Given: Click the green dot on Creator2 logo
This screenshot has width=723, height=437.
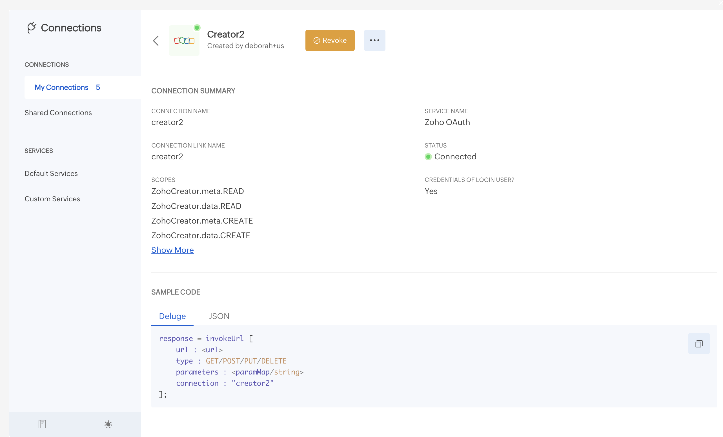Looking at the screenshot, I should click(x=197, y=28).
